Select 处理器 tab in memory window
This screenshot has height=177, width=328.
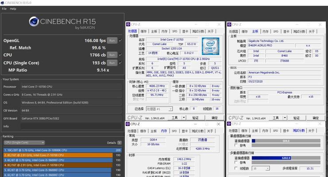pyautogui.click(x=132, y=131)
